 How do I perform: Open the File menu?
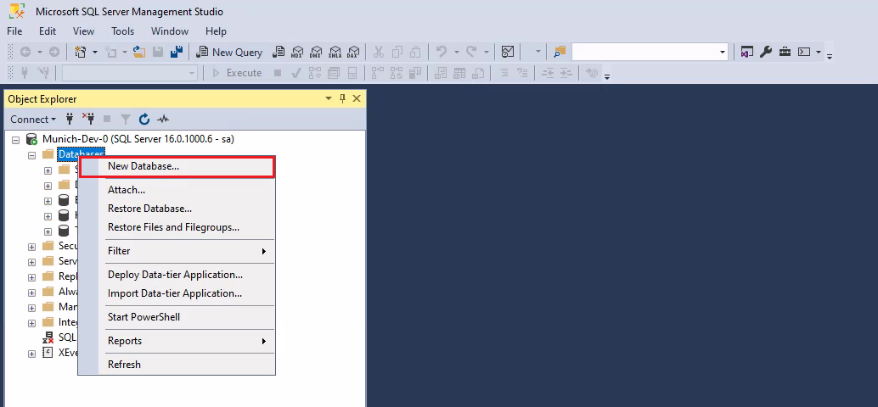click(x=14, y=31)
